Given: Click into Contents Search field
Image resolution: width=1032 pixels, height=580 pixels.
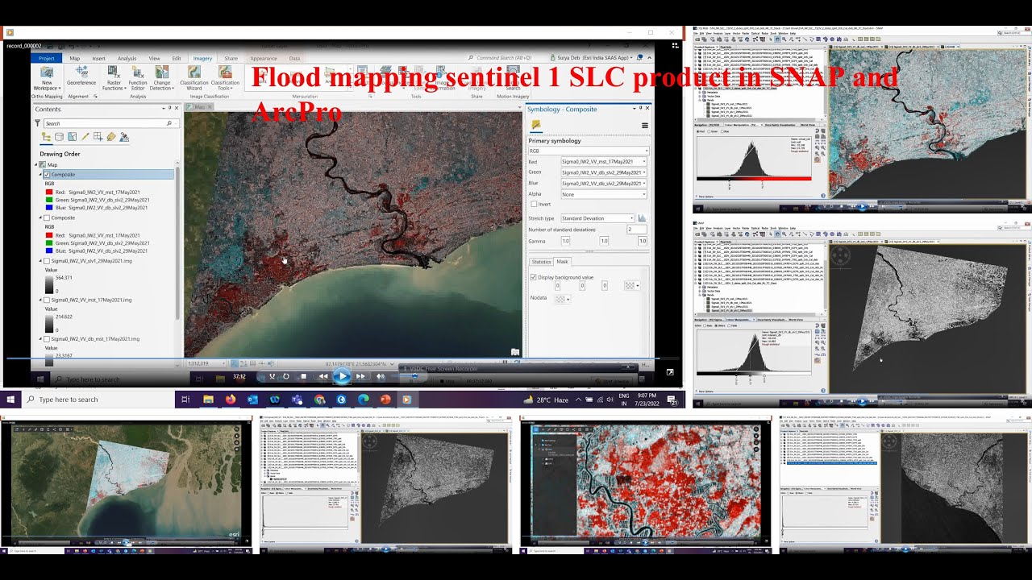Looking at the screenshot, I should 110,123.
